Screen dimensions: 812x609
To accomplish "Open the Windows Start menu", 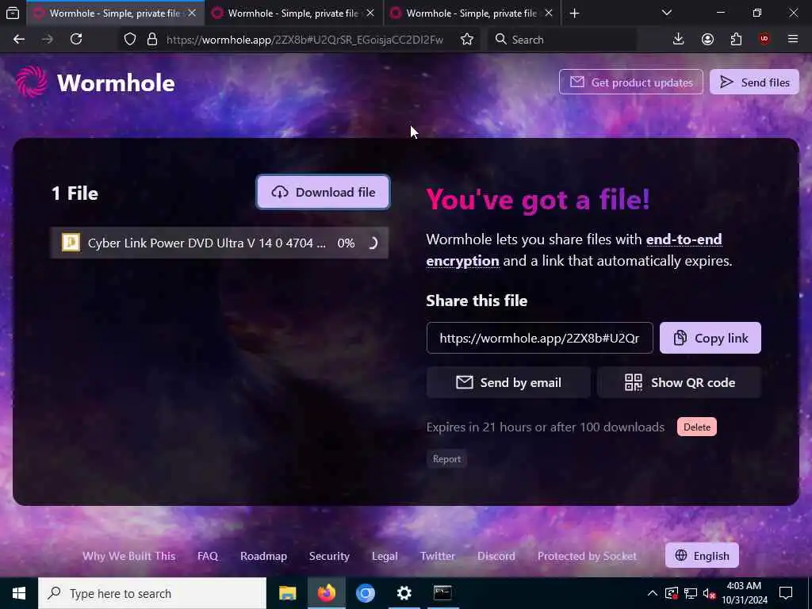I will point(19,593).
